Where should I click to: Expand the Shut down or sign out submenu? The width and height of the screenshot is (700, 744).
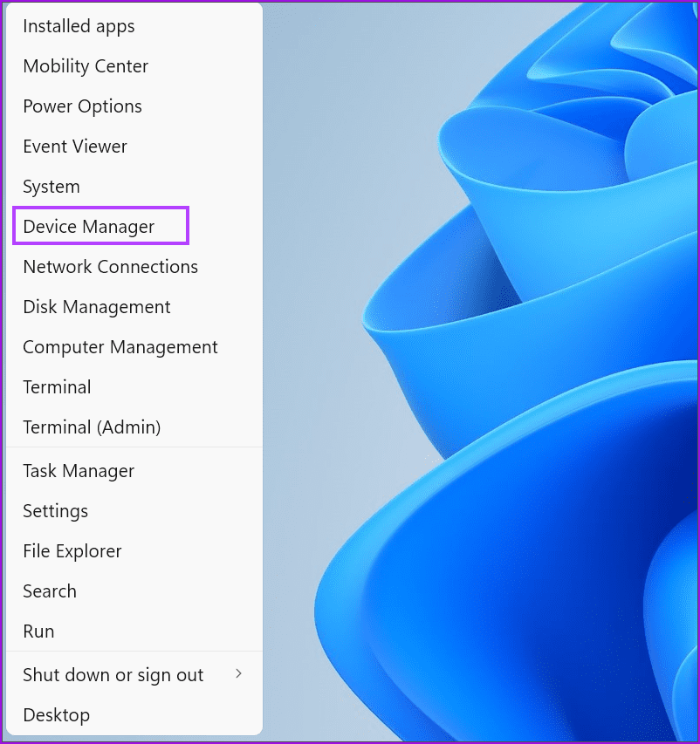pos(237,675)
